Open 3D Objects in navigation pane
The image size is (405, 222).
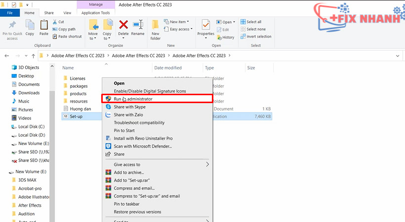coord(26,68)
